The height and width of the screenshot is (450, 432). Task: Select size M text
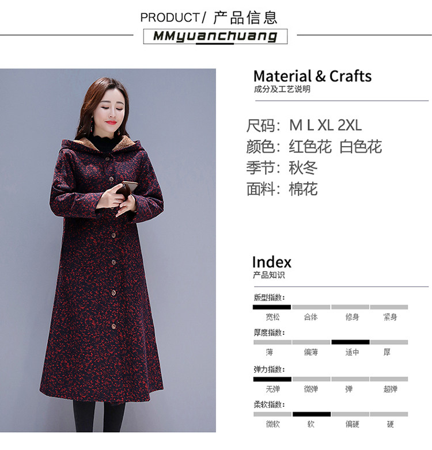click(296, 125)
